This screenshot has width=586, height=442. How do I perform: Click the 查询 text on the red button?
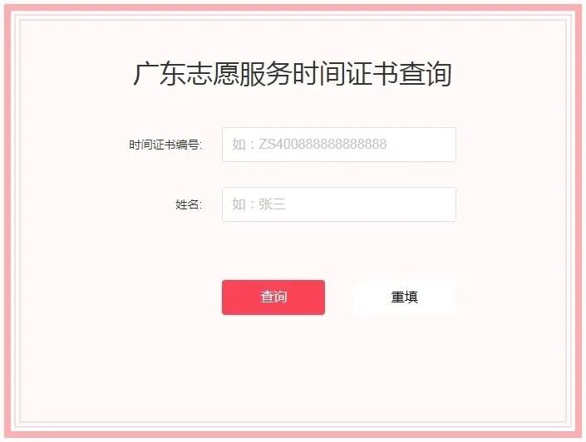pyautogui.click(x=273, y=297)
